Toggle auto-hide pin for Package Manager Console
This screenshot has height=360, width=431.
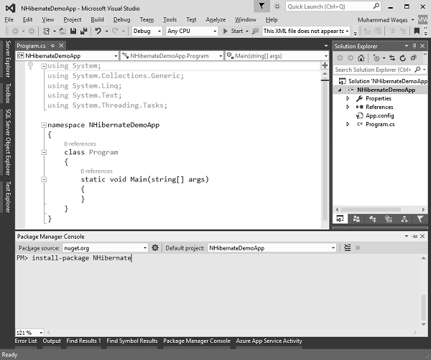pyautogui.click(x=414, y=236)
